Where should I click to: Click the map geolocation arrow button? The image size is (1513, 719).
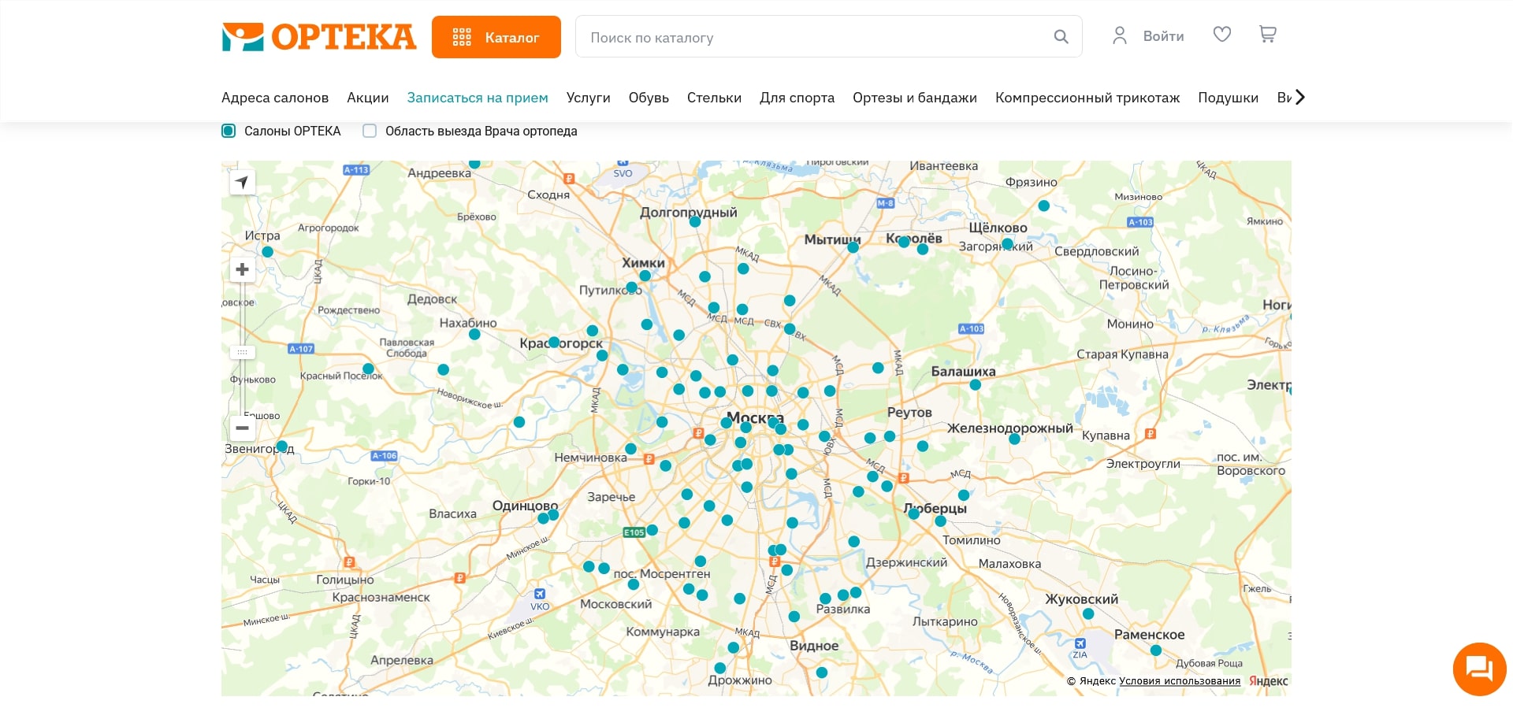[x=242, y=183]
